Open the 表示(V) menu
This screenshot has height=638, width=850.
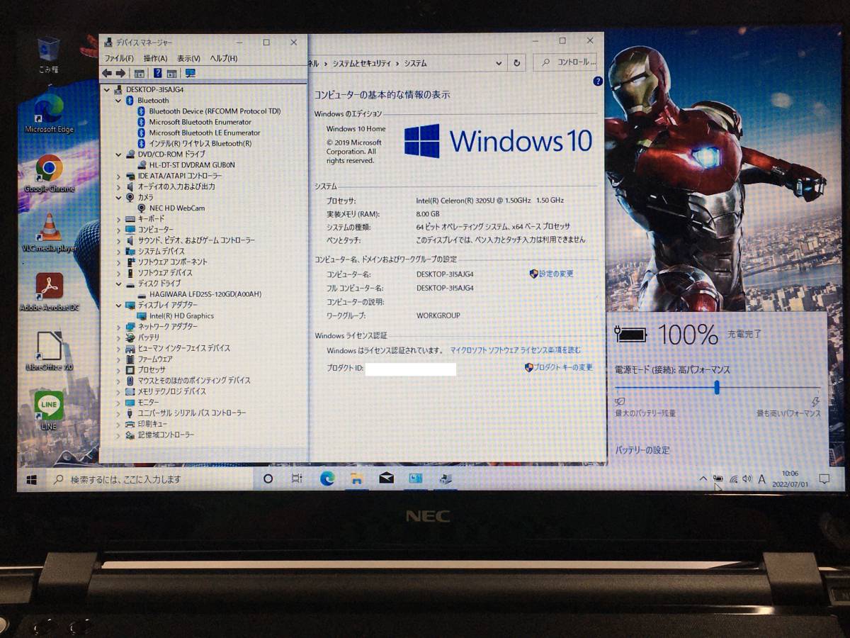[x=188, y=58]
